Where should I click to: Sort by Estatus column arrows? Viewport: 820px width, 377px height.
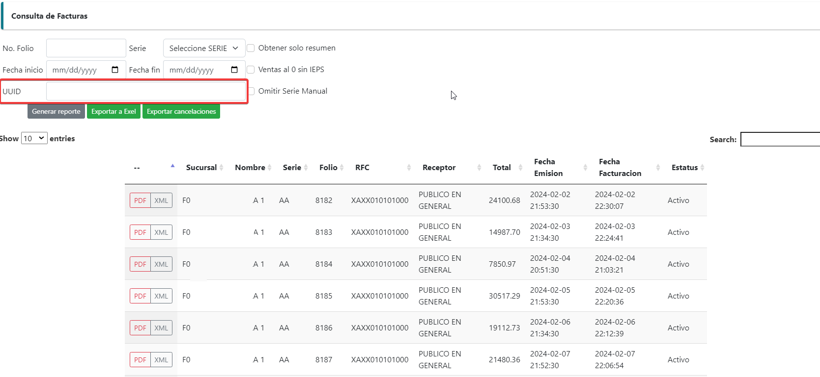tap(702, 168)
